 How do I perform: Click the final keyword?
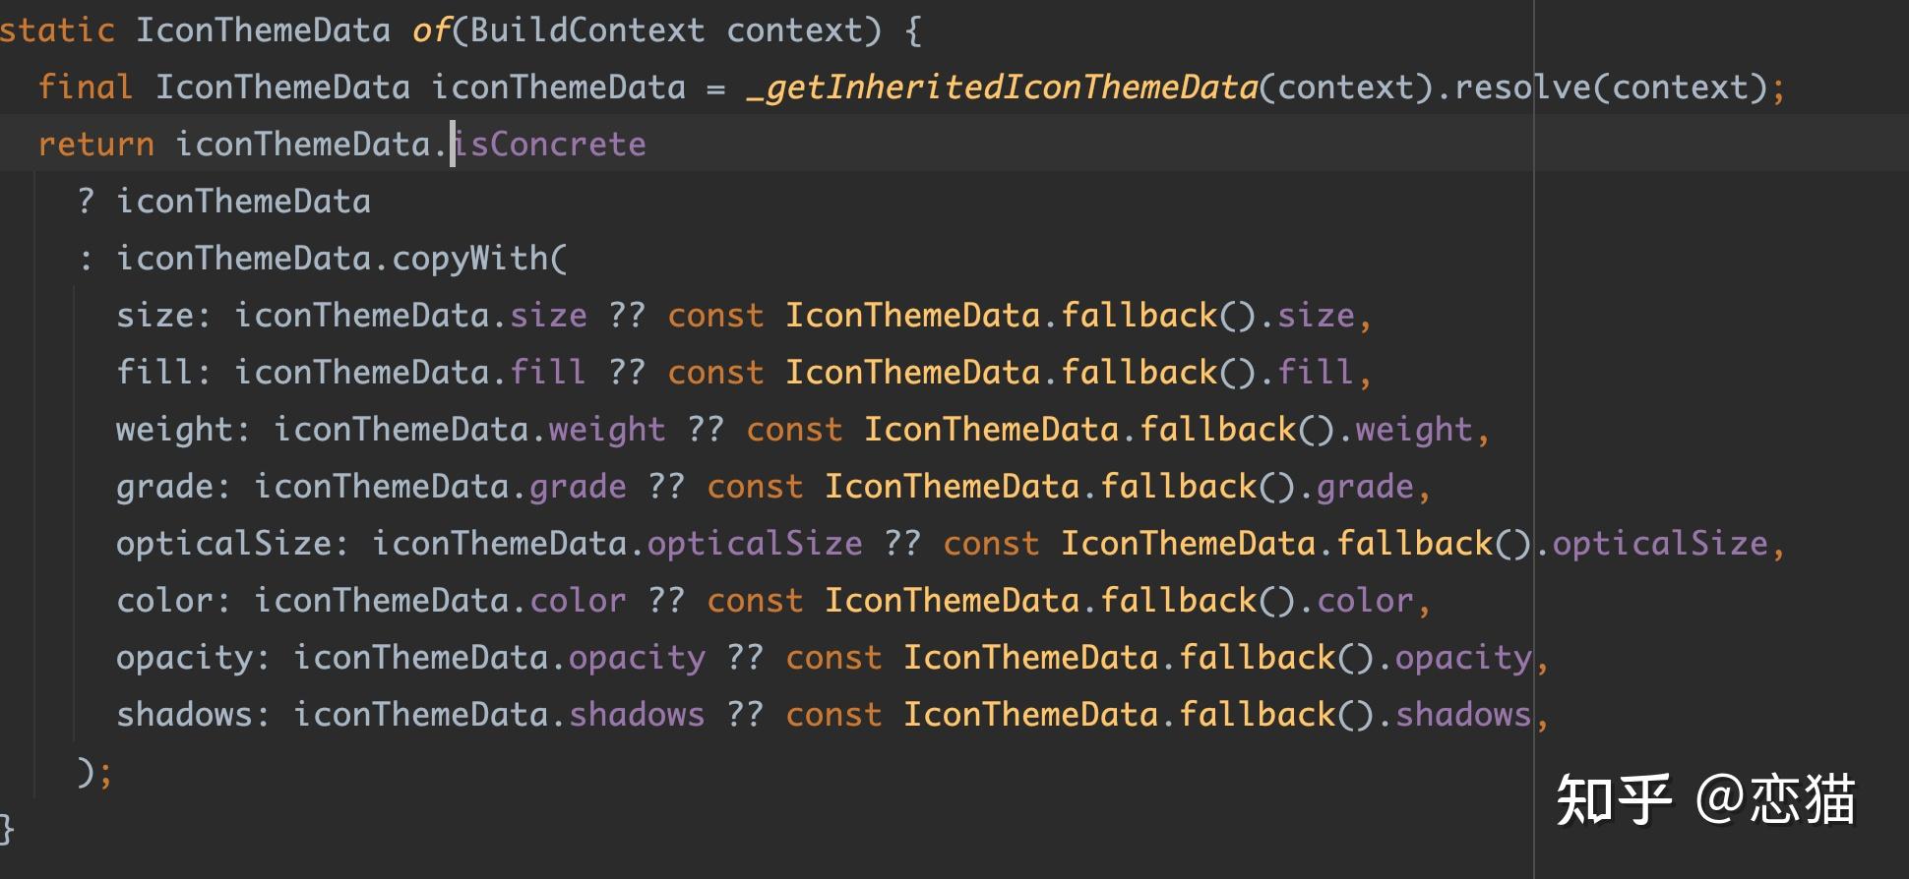(x=85, y=88)
